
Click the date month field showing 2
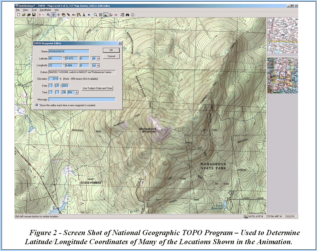point(51,86)
